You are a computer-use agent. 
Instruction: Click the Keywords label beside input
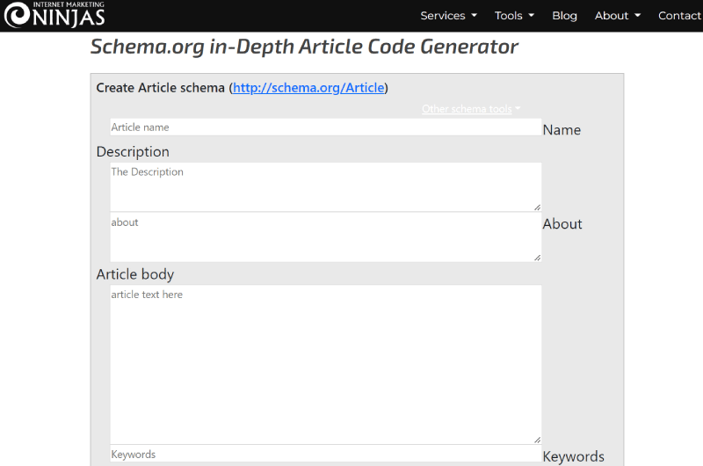pos(574,456)
